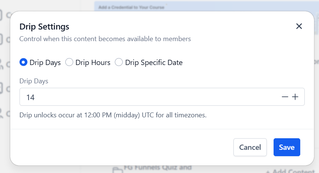Select the Drip Specific Date radio circle
The width and height of the screenshot is (319, 173).
pyautogui.click(x=119, y=62)
